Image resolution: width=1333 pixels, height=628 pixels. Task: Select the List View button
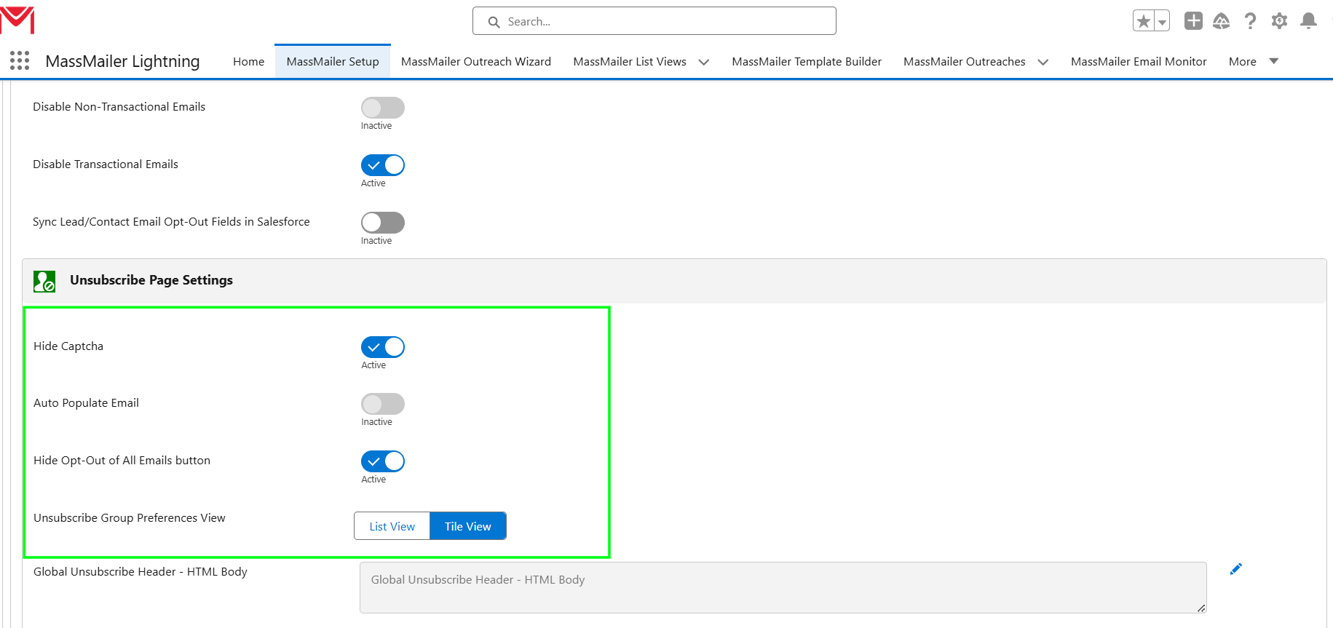(x=392, y=526)
